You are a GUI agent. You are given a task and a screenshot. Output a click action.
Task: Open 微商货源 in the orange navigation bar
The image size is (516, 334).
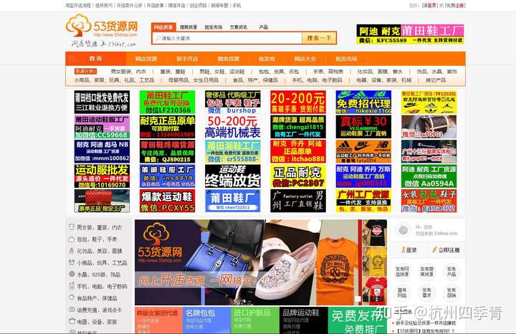click(x=229, y=59)
